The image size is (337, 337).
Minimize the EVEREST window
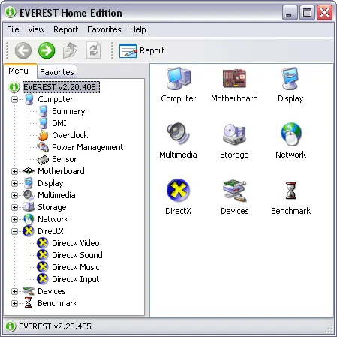(x=290, y=13)
